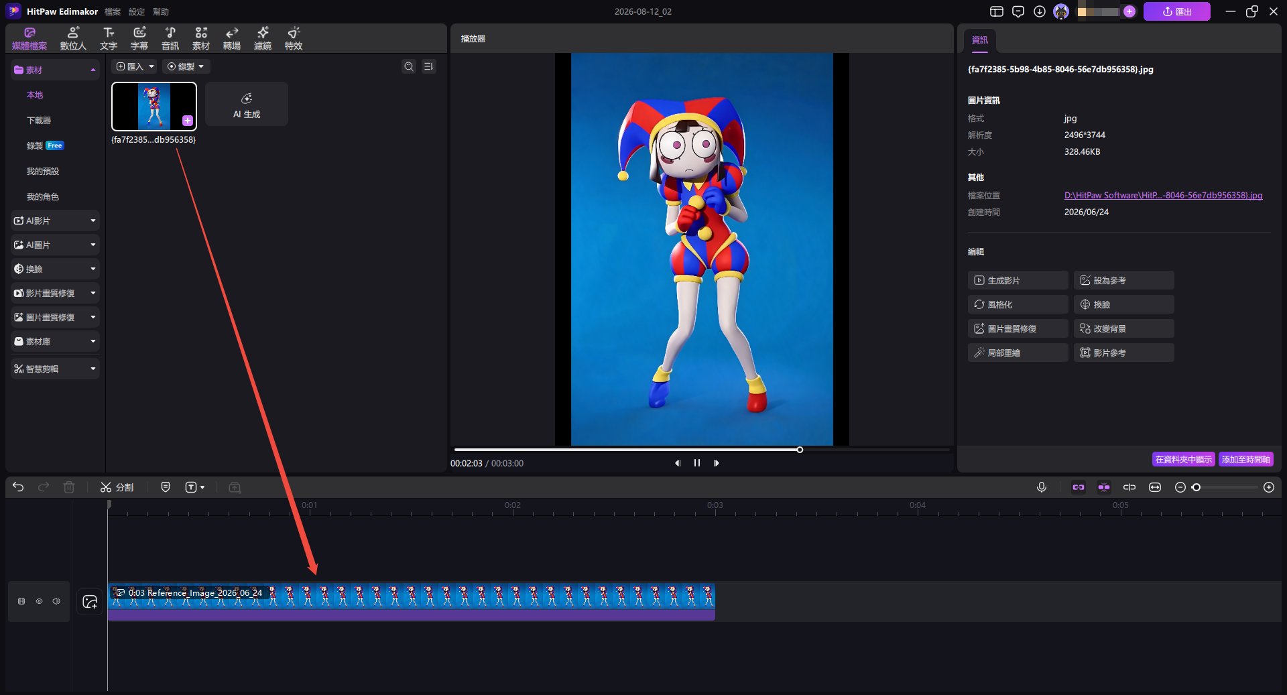The width and height of the screenshot is (1287, 695).
Task: Open the 素材 stock assets toolbar panel
Action: tap(201, 38)
